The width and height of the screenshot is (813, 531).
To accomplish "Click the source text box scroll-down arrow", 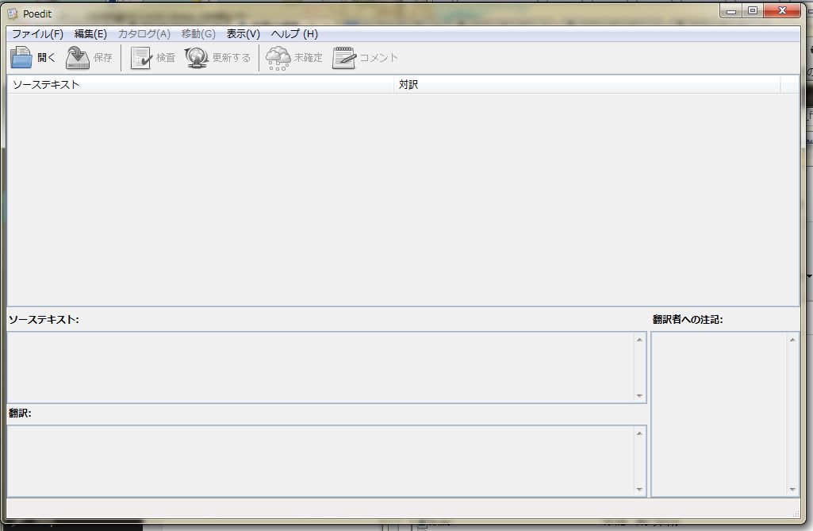I will click(639, 396).
